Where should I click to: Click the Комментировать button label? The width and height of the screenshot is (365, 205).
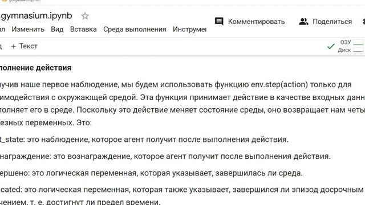pyautogui.click(x=256, y=22)
